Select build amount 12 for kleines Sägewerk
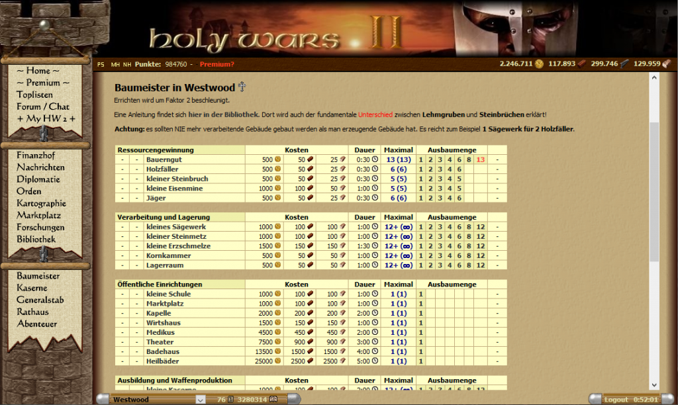The height and width of the screenshot is (405, 678). [x=480, y=227]
